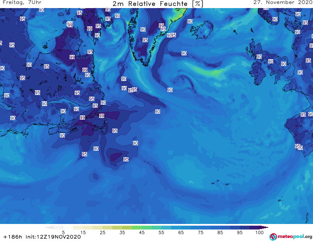The height and width of the screenshot is (241, 313).
Task: Select the title '2m Relative Feuchte [%]'
Action: pyautogui.click(x=158, y=4)
